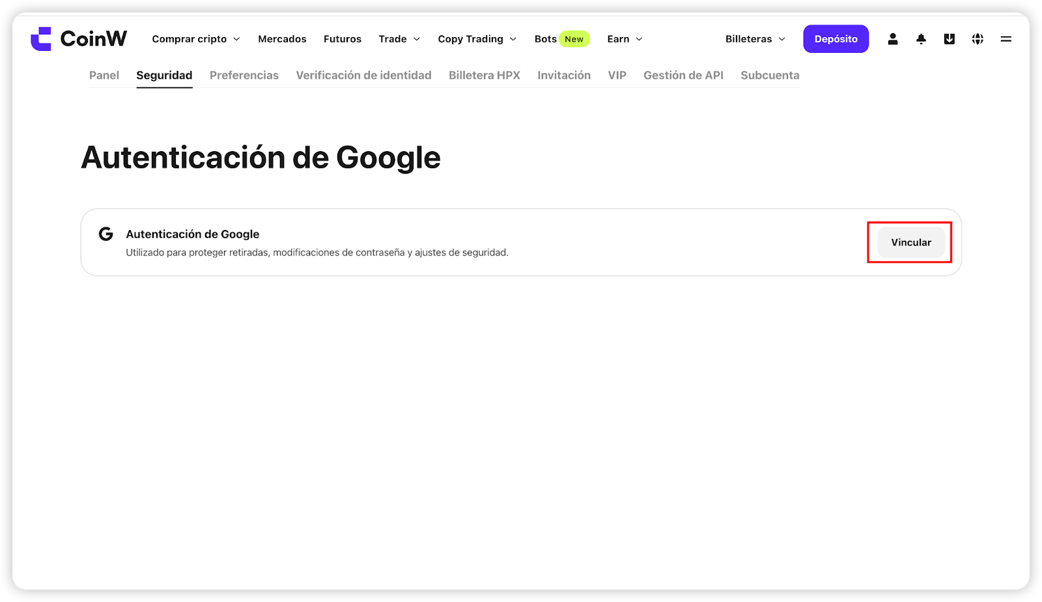Open the Bots menu item
Image resolution: width=1042 pixels, height=602 pixels.
coord(546,39)
